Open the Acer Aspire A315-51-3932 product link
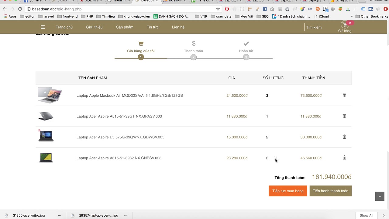Viewport: 389px width, 219px height. 119,158
